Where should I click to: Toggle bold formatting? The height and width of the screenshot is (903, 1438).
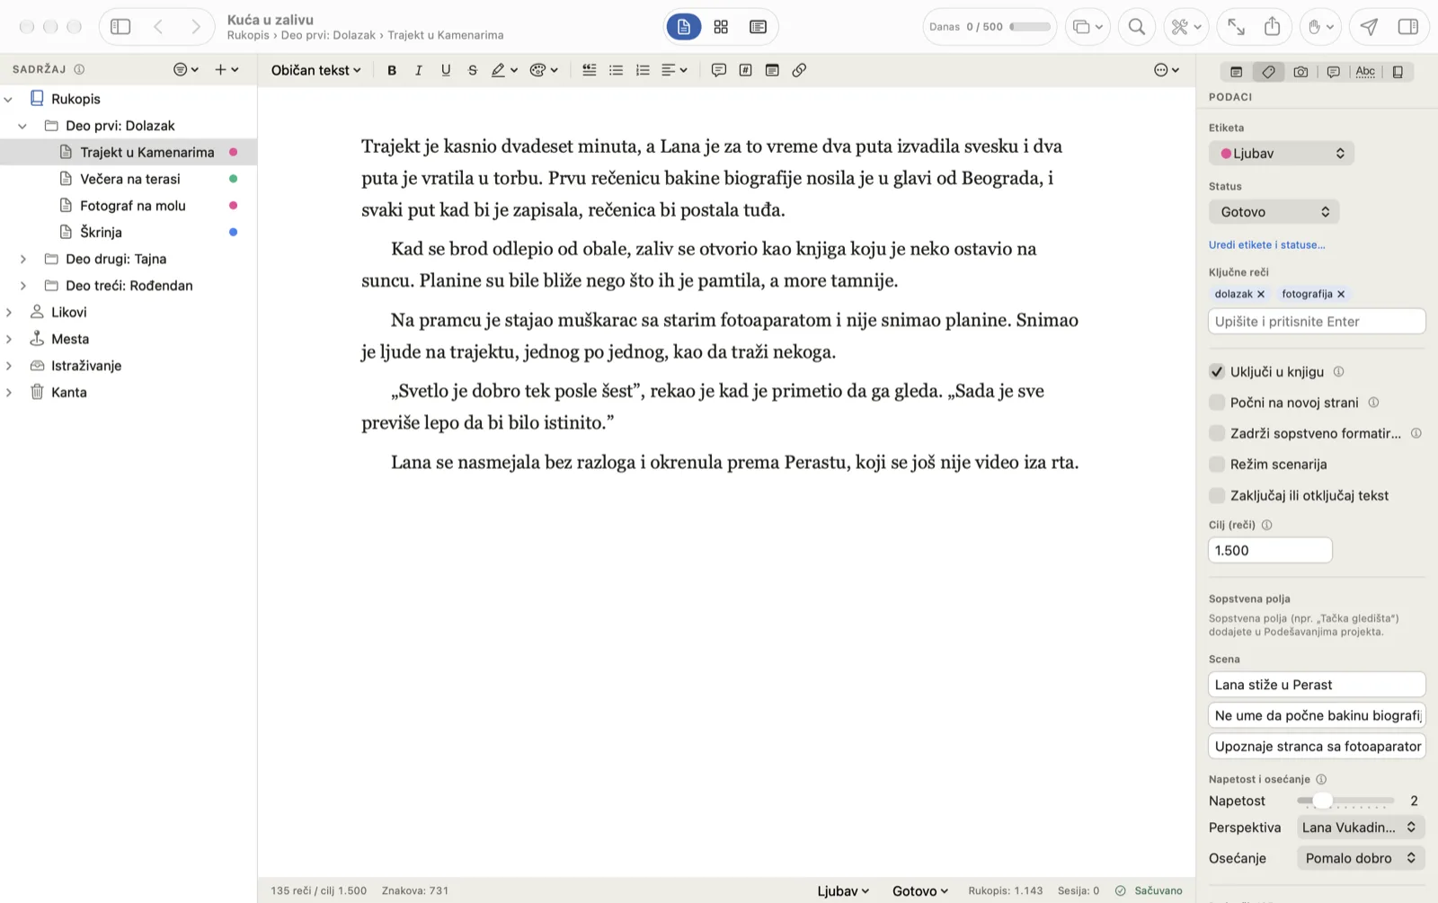tap(392, 70)
